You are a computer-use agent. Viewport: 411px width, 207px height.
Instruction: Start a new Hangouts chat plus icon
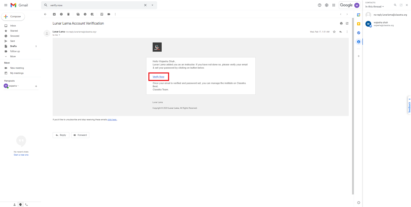click(36, 86)
